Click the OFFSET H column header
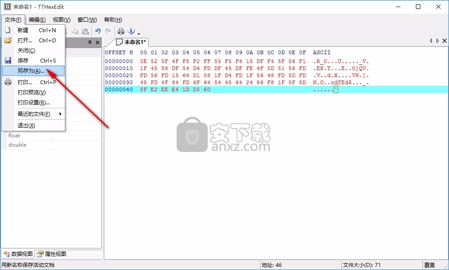Viewport: 449px width, 270px height. click(x=119, y=52)
